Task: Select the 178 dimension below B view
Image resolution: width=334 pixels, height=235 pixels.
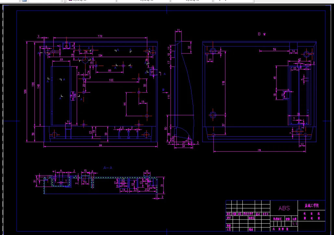Action: [259, 150]
